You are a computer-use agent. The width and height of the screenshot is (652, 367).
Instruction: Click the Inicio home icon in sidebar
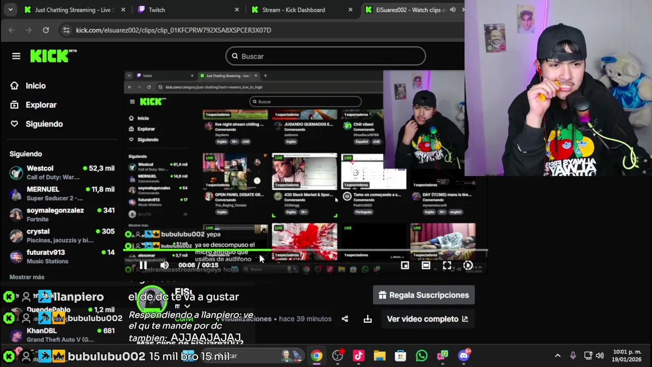[x=14, y=86]
